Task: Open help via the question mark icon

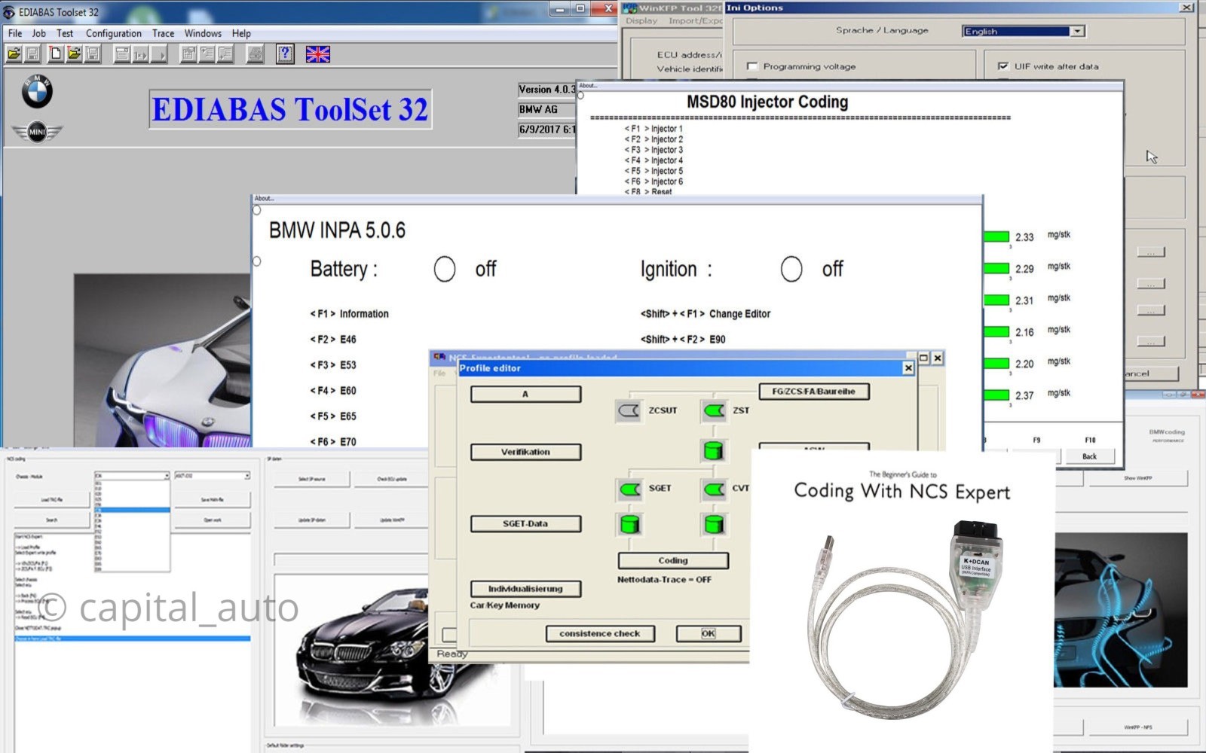Action: click(285, 54)
